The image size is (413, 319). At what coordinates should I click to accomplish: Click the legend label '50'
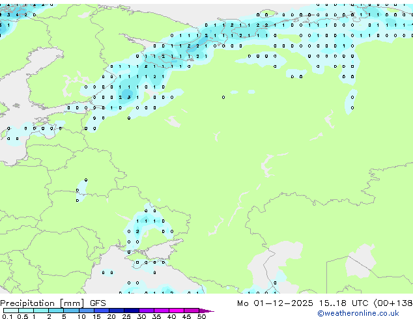pos(201,316)
